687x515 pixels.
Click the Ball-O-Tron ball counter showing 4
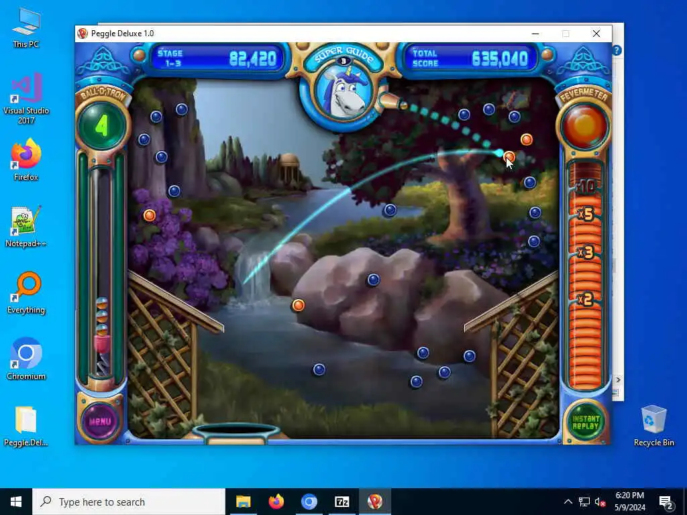102,126
